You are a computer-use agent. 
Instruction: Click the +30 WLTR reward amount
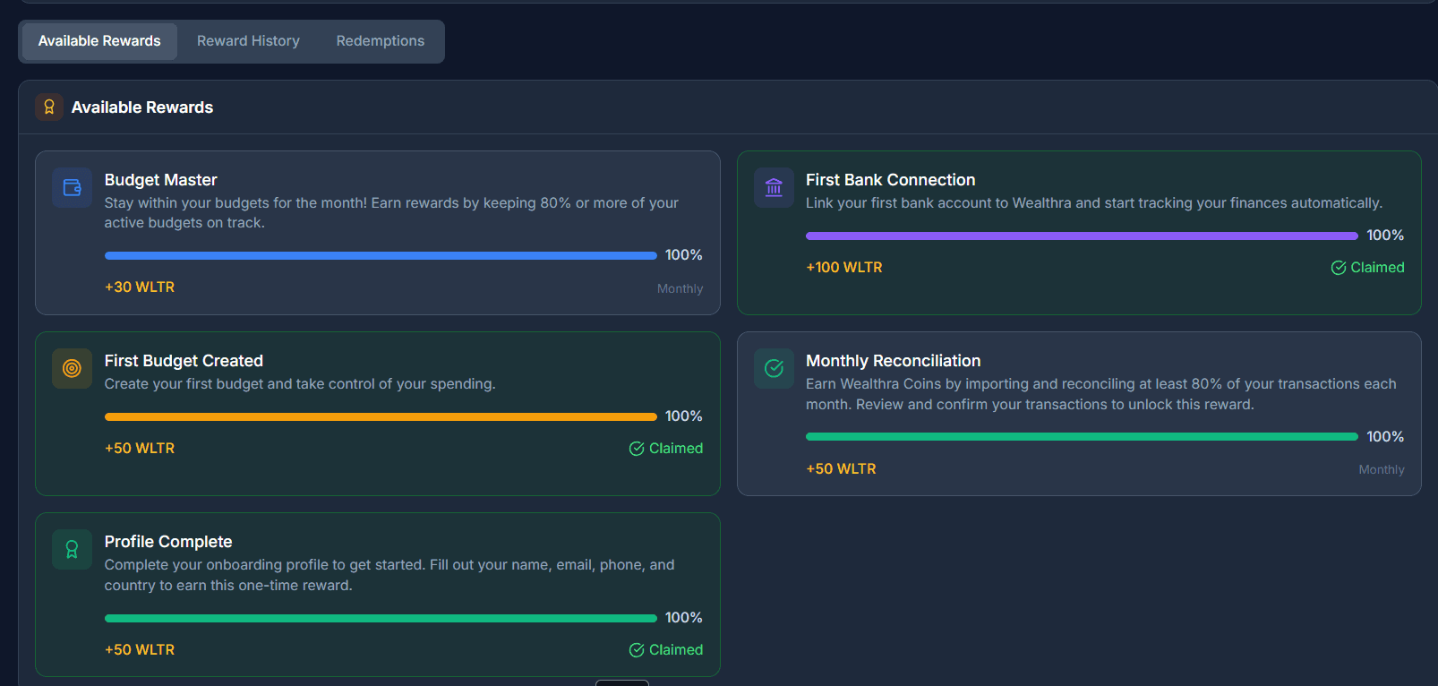[x=140, y=287]
